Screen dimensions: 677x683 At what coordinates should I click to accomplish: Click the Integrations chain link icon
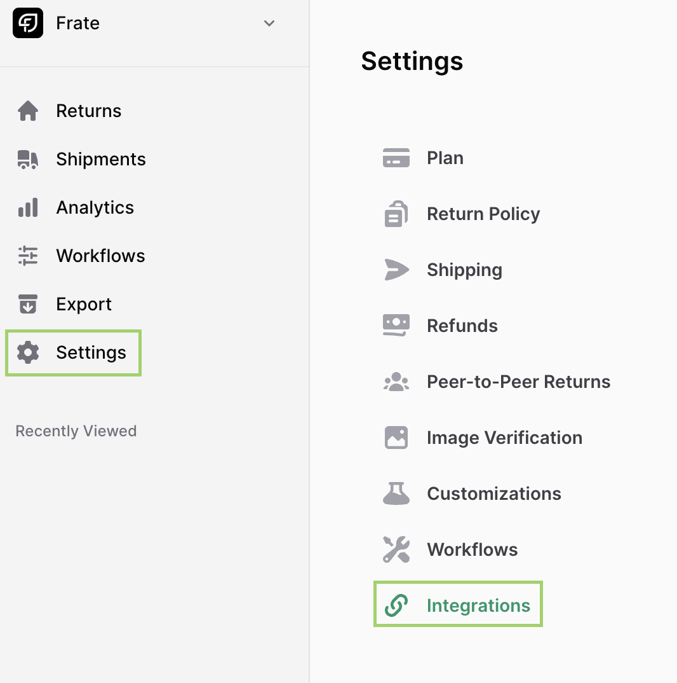pyautogui.click(x=396, y=605)
